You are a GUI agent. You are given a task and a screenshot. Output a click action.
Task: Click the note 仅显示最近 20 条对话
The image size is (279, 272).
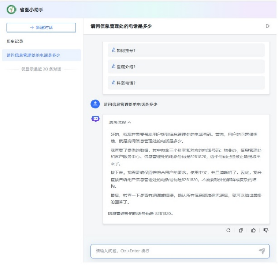coord(41,69)
